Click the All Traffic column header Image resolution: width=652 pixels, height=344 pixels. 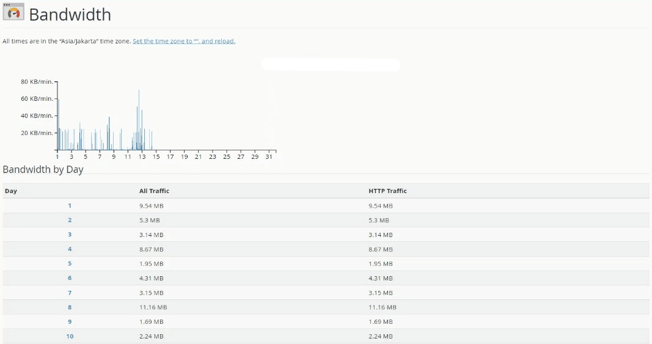(154, 191)
